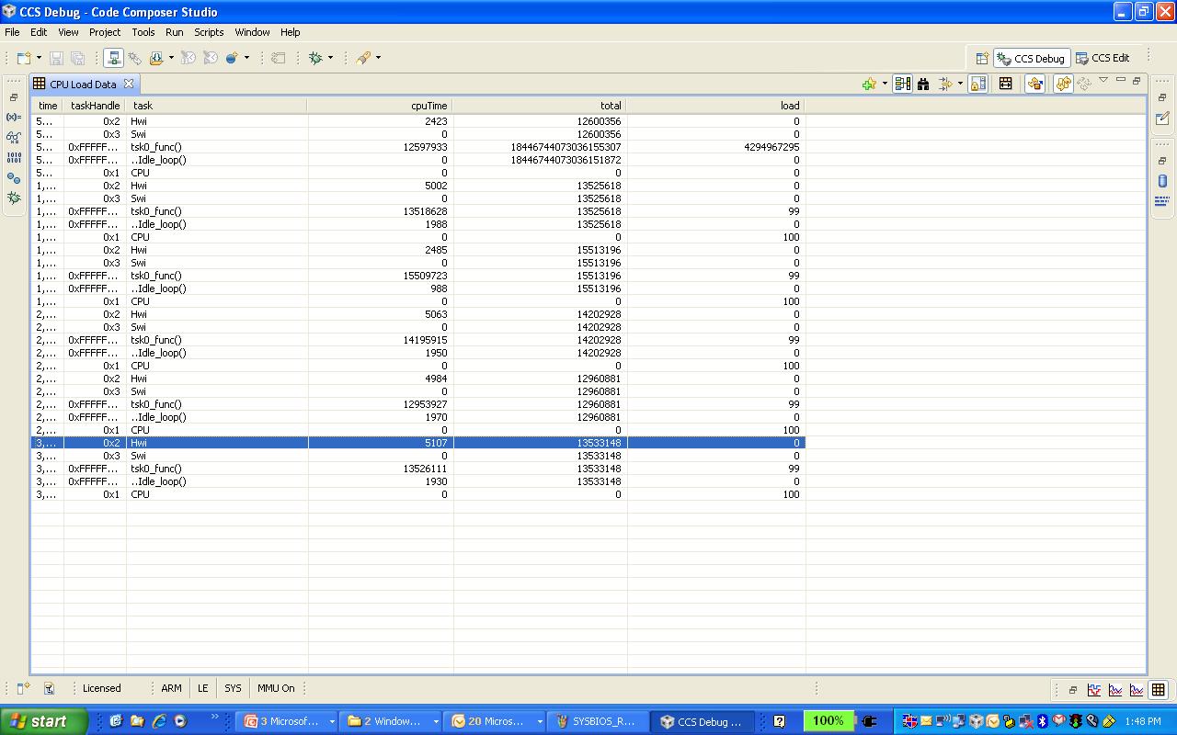
Task: Click the Expressions icon in left sidebar
Action: click(14, 118)
